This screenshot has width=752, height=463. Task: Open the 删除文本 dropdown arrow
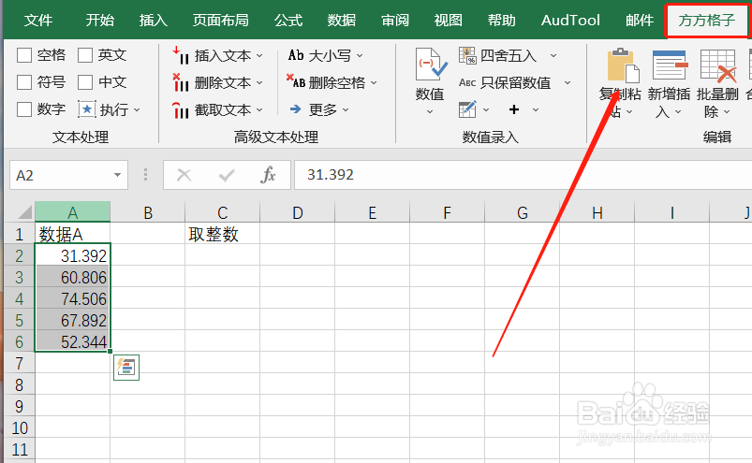coord(259,83)
